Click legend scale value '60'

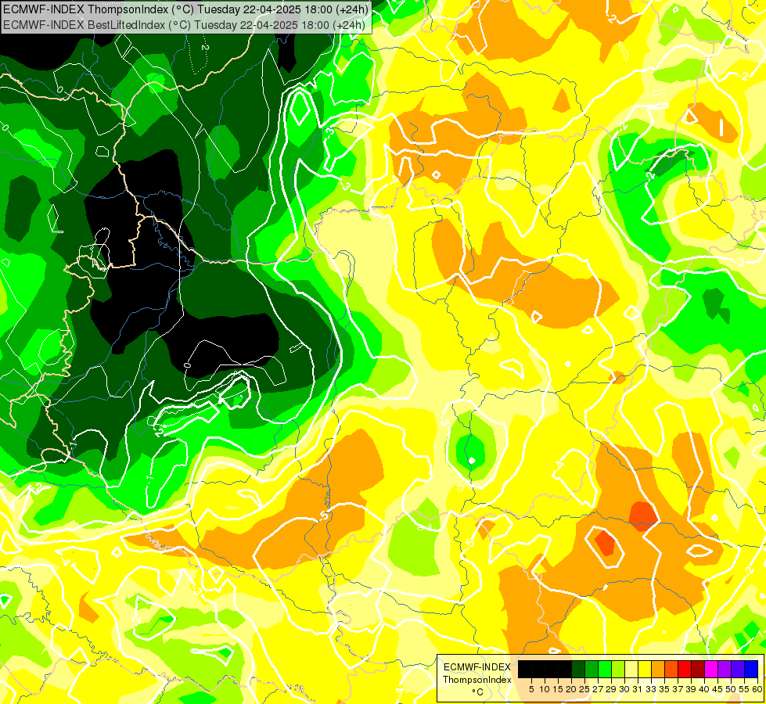757,689
